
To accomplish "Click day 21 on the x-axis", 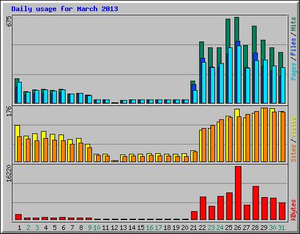I will pyautogui.click(x=193, y=228).
